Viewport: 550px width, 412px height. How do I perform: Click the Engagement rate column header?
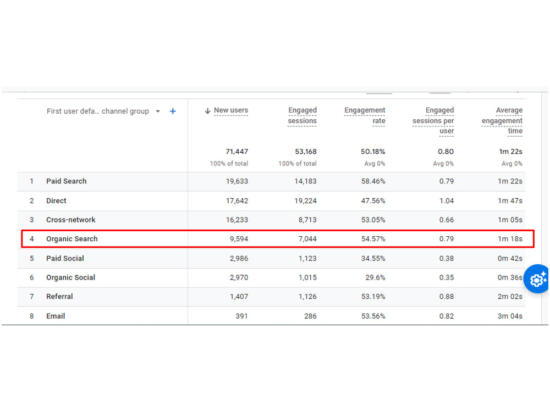click(x=365, y=115)
